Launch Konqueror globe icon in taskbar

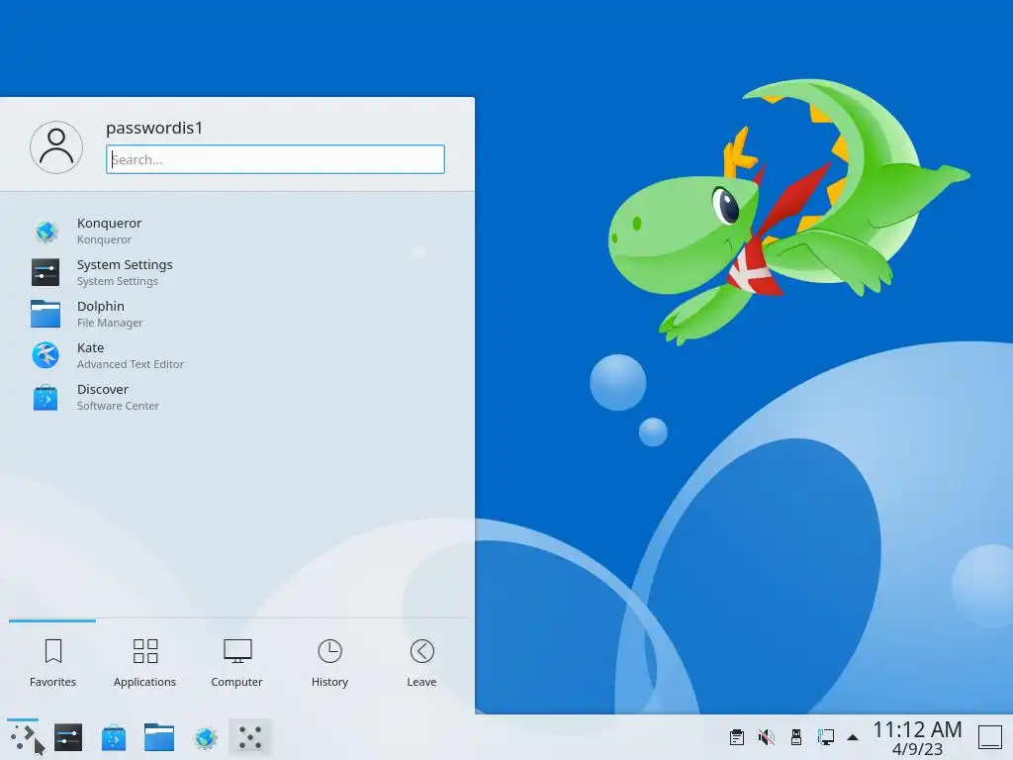pos(205,737)
